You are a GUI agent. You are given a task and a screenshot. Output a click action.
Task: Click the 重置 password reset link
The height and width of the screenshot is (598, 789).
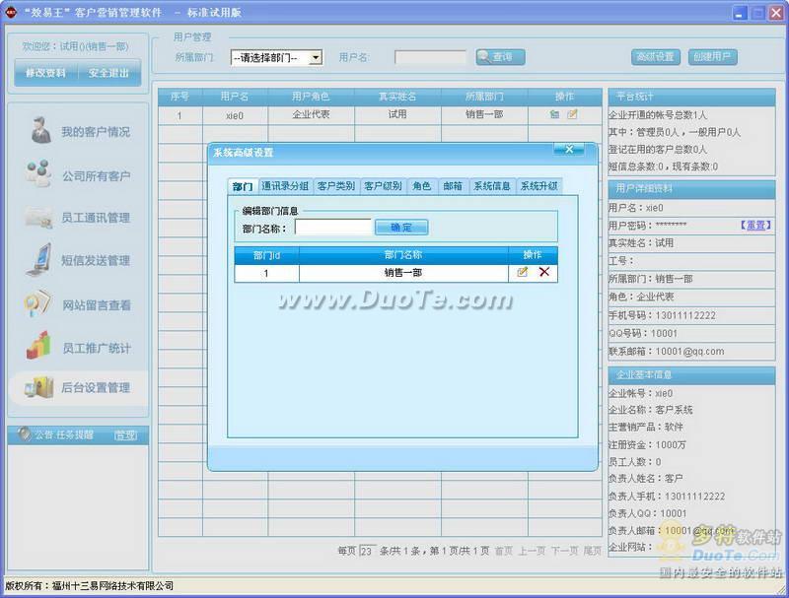754,226
